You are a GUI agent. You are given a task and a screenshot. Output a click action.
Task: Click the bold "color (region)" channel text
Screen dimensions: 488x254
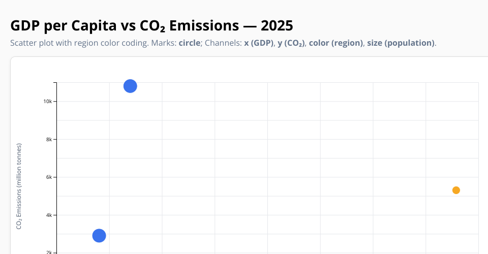pyautogui.click(x=335, y=43)
